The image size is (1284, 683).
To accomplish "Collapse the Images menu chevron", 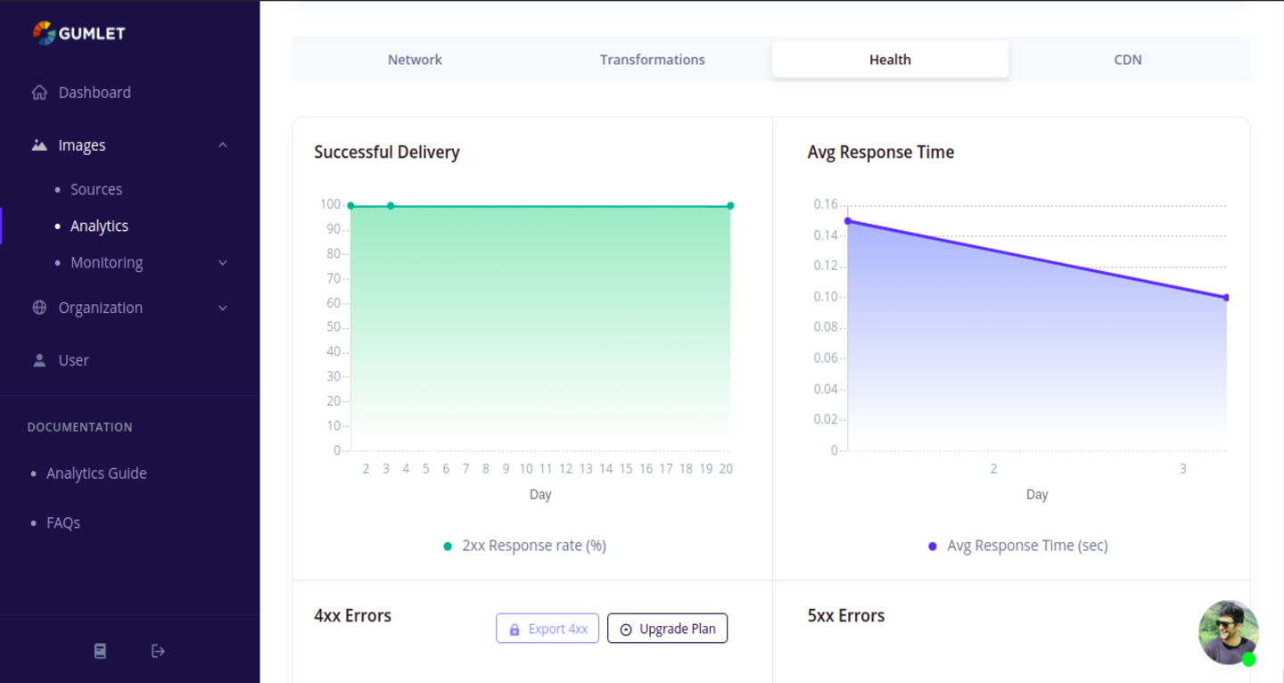I will click(x=223, y=145).
